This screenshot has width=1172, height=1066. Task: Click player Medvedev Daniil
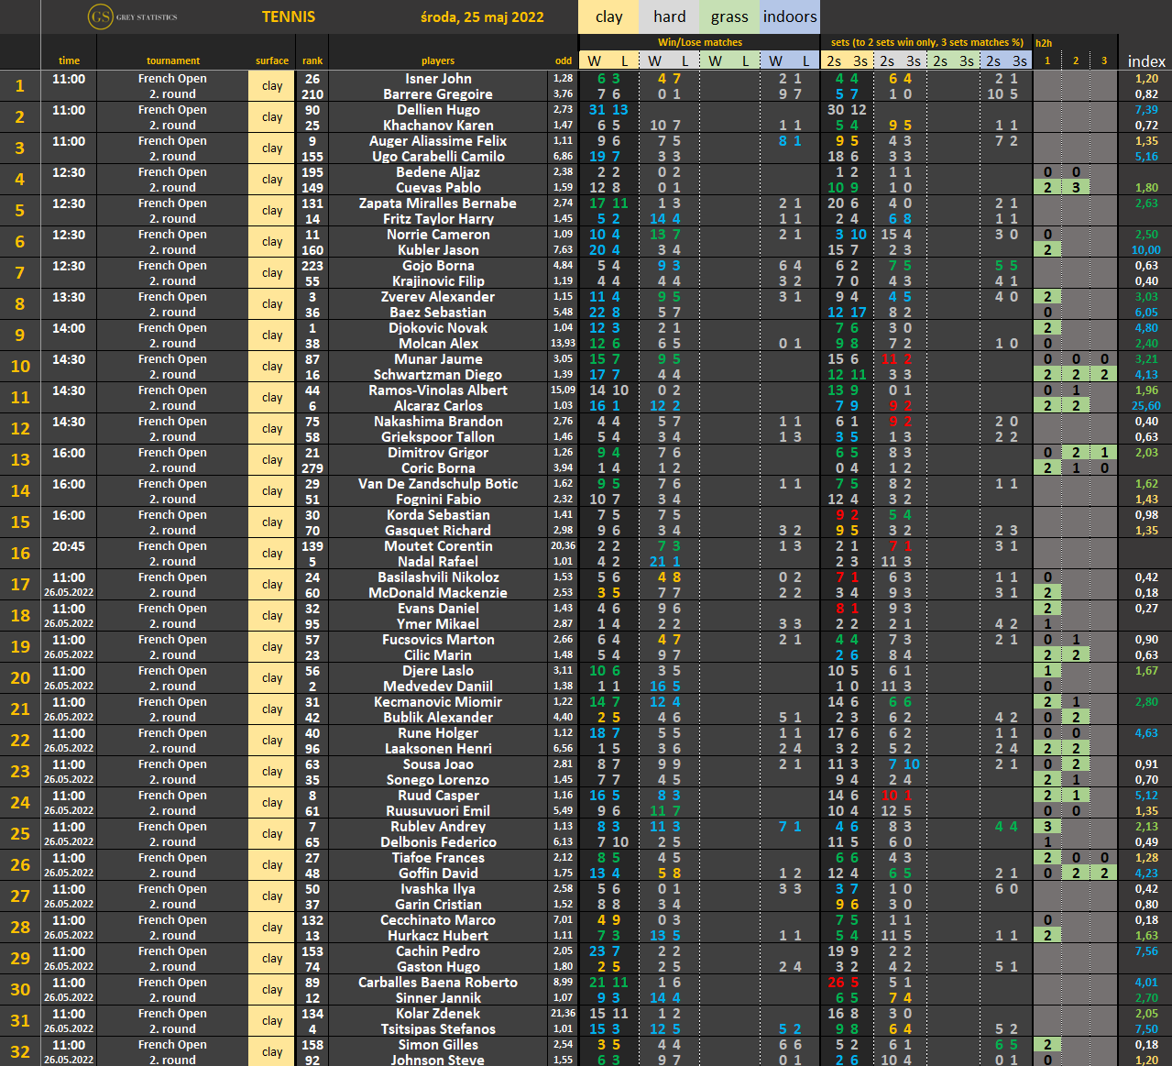(438, 687)
